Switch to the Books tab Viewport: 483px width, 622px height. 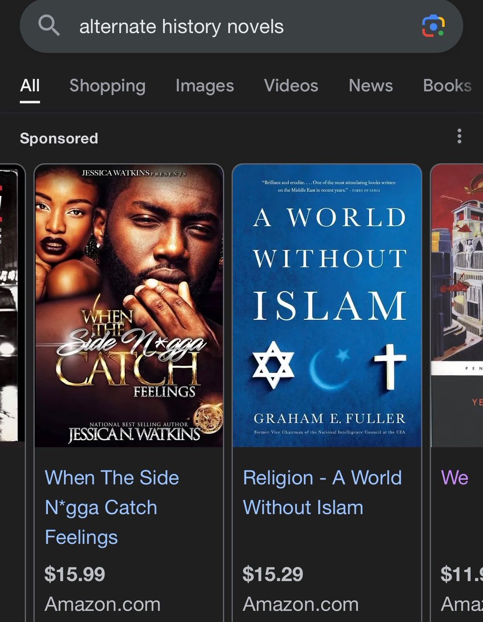point(447,86)
